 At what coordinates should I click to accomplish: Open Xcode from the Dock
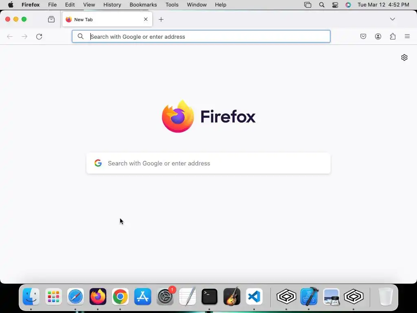click(x=309, y=297)
